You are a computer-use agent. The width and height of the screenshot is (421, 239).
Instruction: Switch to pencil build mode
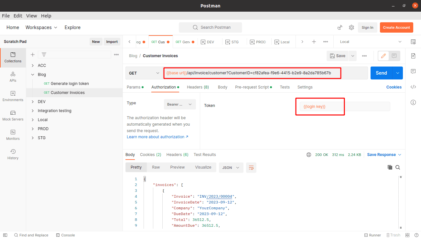(x=383, y=56)
